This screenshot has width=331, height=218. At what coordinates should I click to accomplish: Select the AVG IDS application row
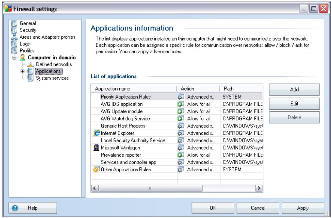(x=177, y=104)
